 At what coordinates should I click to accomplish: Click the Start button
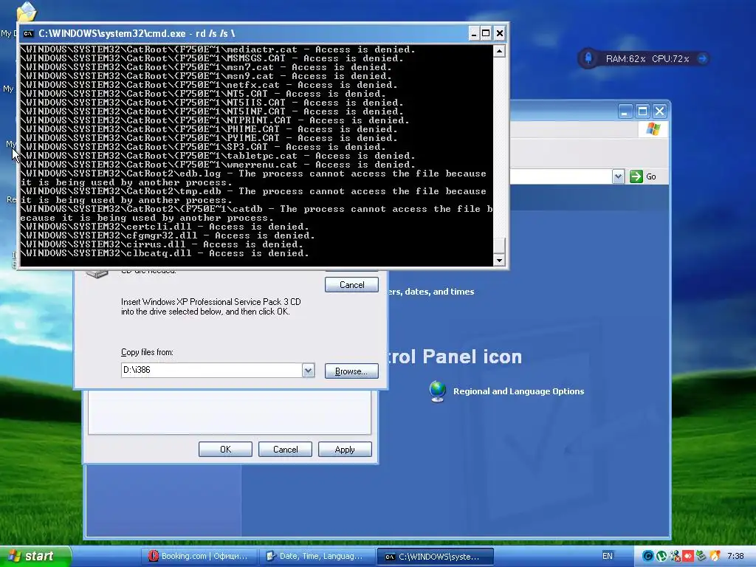coord(35,556)
